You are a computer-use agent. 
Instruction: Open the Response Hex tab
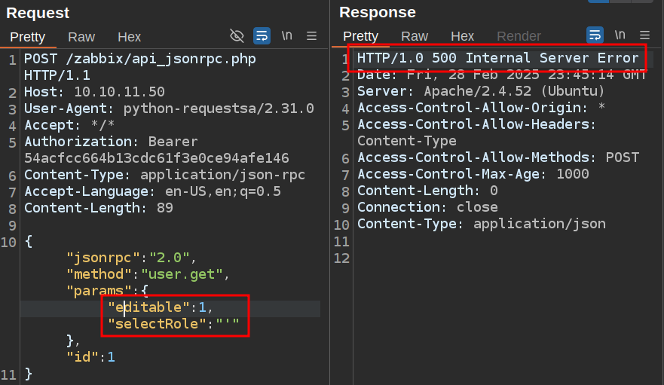click(462, 36)
